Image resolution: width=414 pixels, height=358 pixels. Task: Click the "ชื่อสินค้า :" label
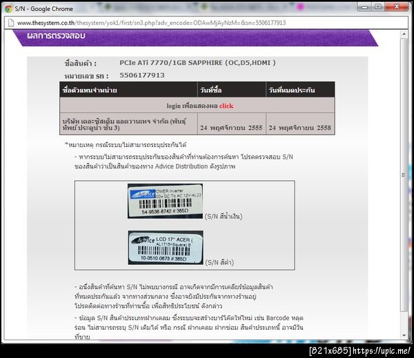[81, 63]
